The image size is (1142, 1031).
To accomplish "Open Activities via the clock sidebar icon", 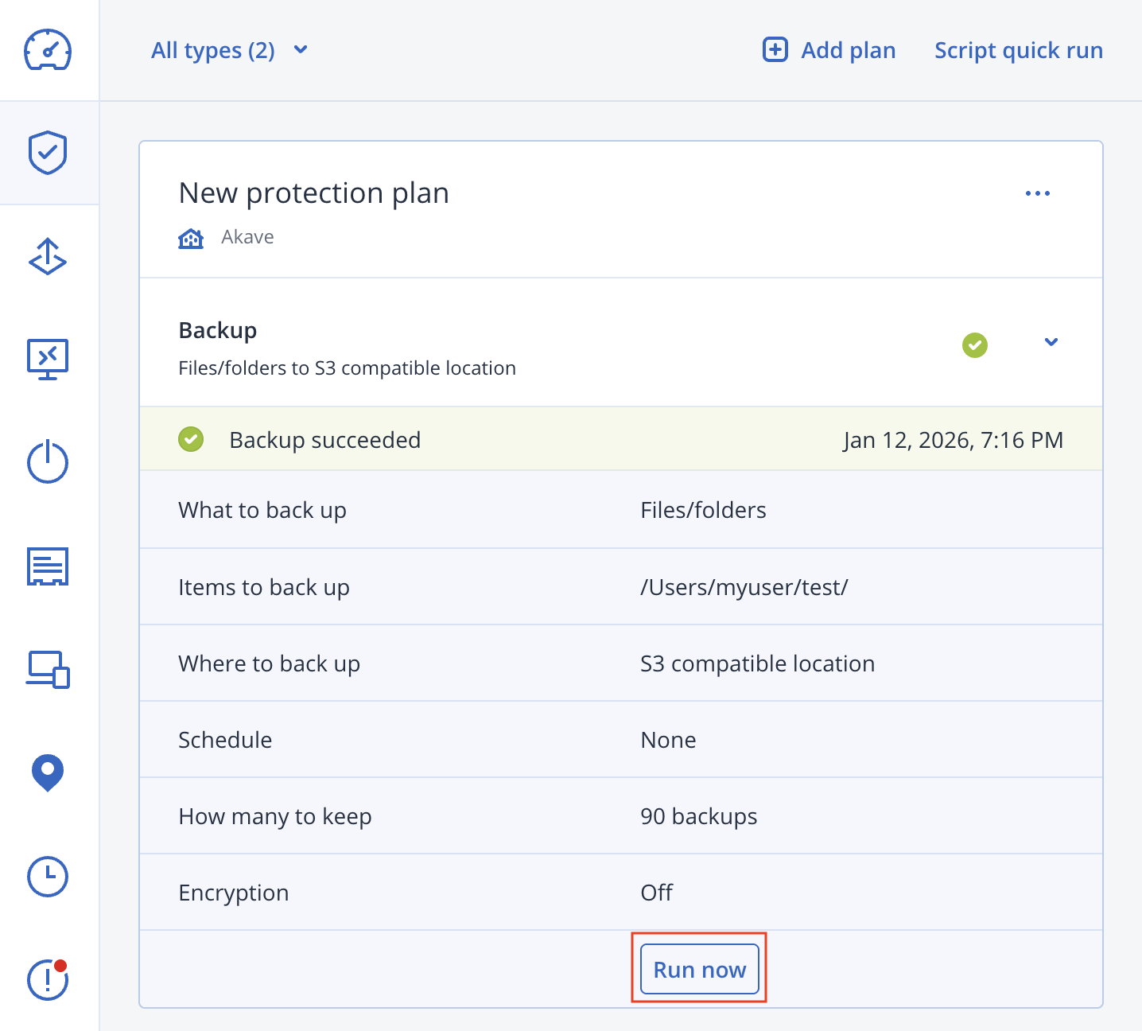I will 48,877.
